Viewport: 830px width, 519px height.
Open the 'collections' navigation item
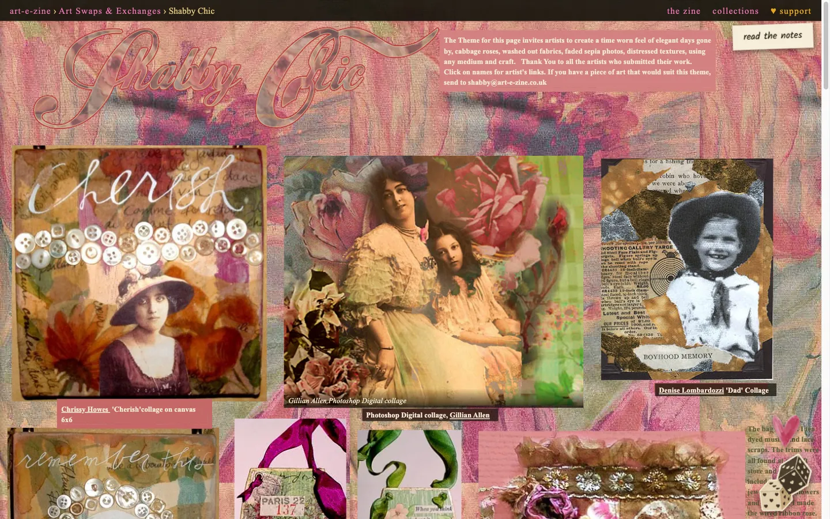coord(735,11)
